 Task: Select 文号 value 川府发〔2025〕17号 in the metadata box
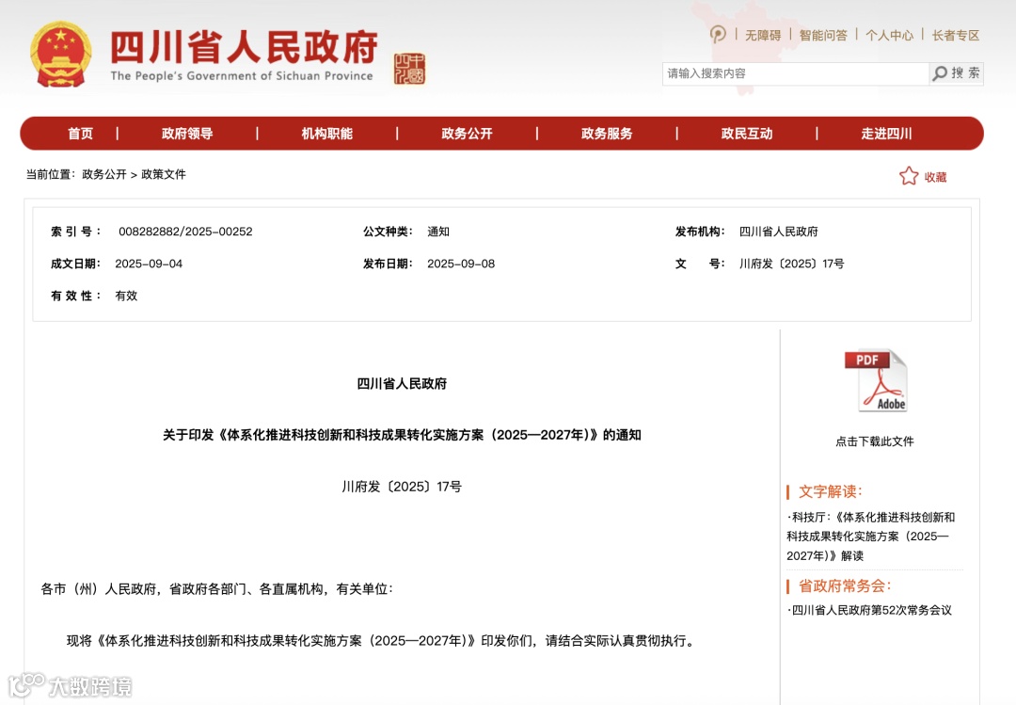click(792, 264)
